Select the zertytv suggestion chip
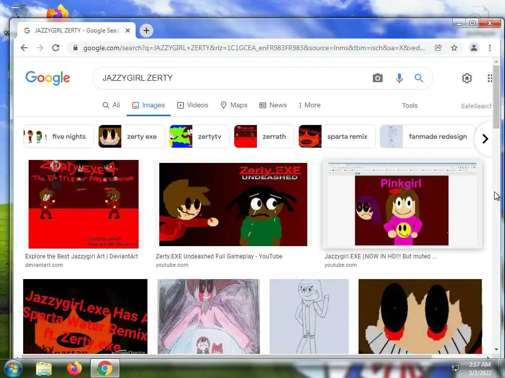Screen dimensions: 505x378 point(199,136)
